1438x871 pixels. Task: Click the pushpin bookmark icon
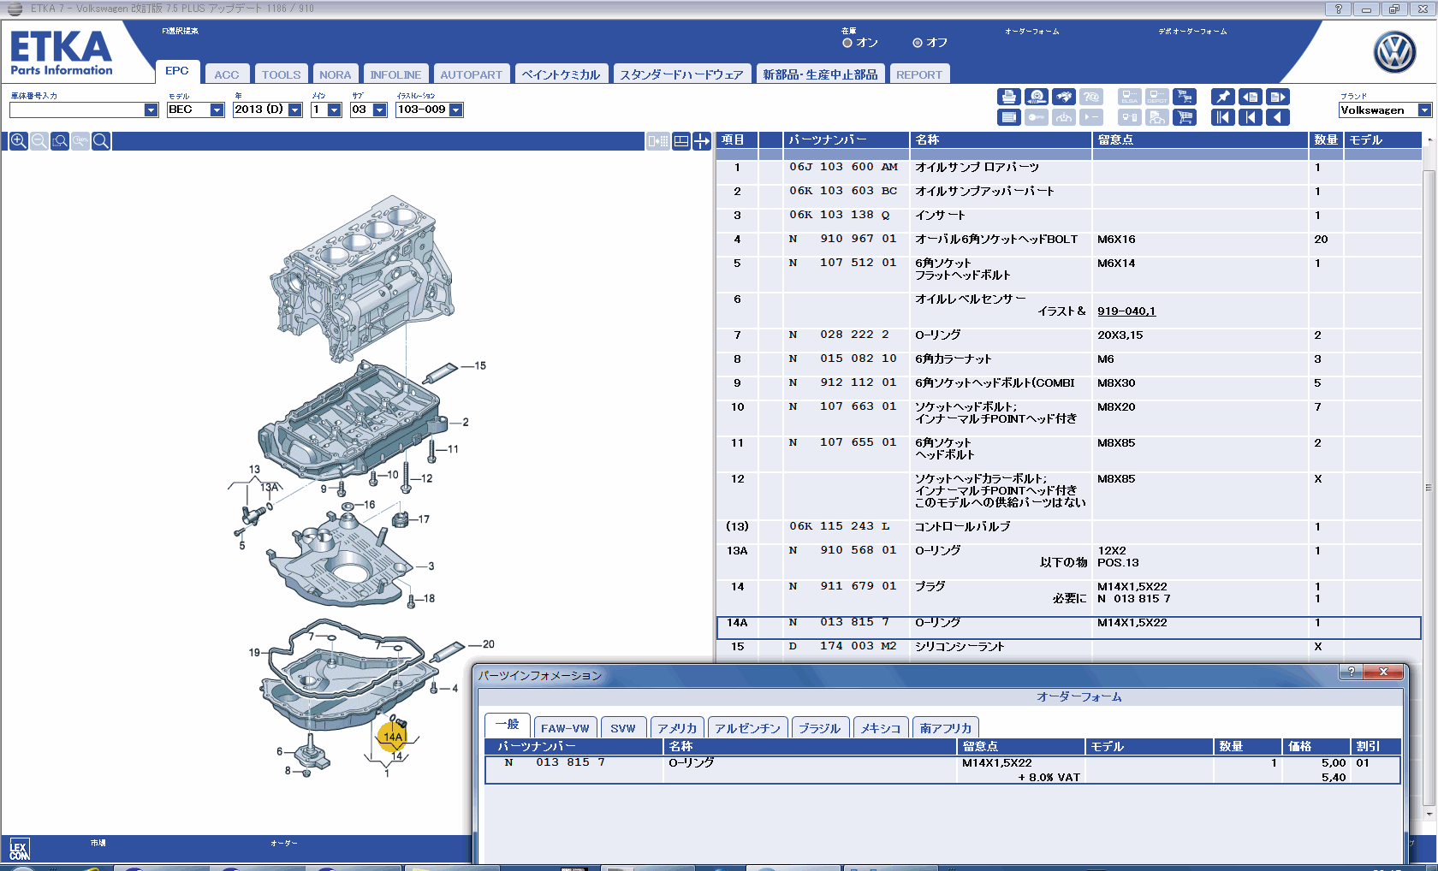tap(1223, 97)
